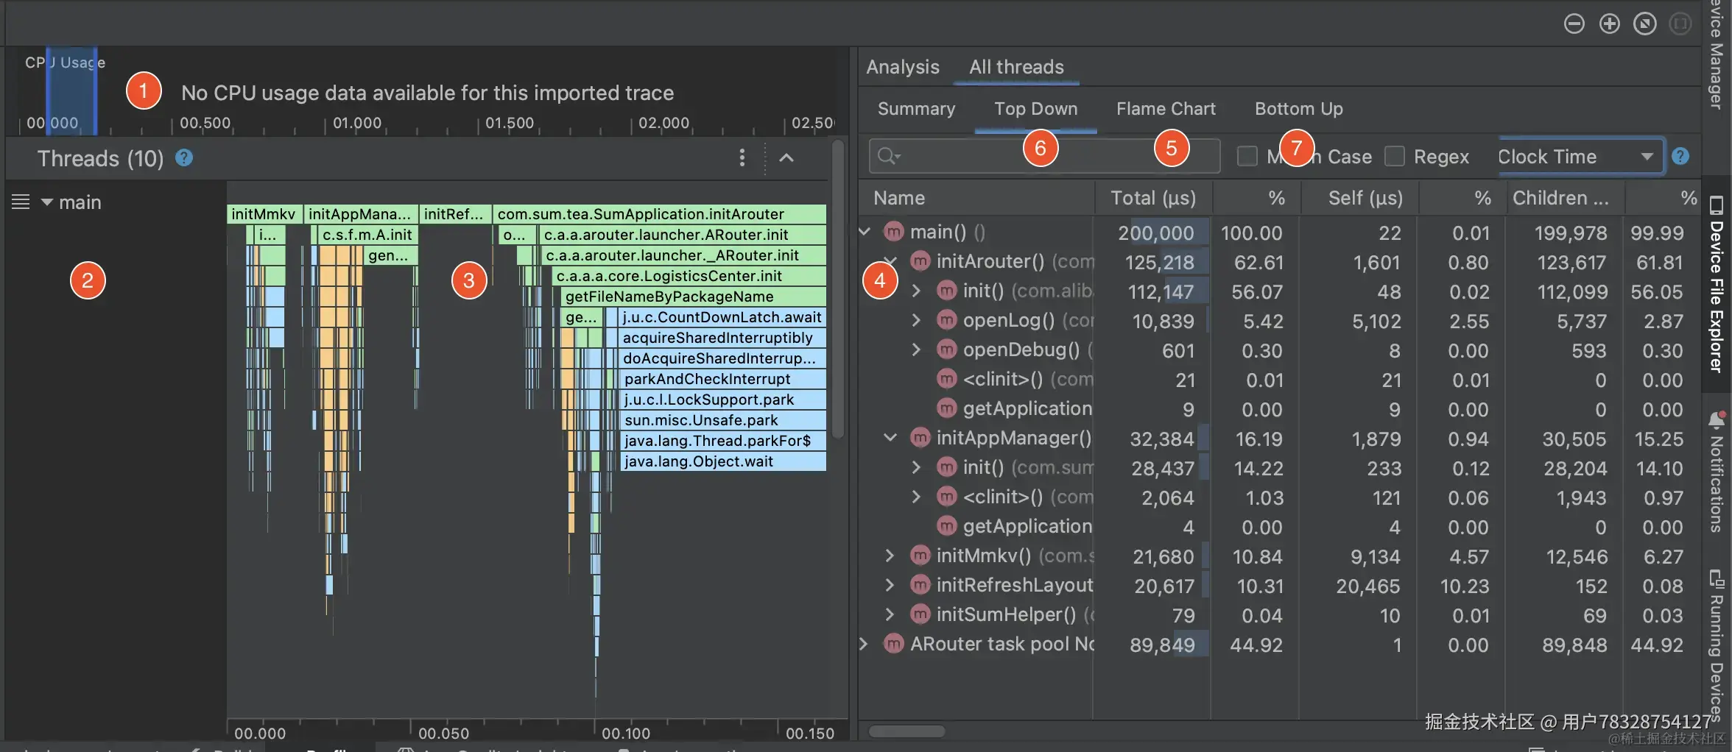This screenshot has width=1732, height=752.
Task: Click the blue selected range in CPU Usage timeline
Action: tap(71, 91)
